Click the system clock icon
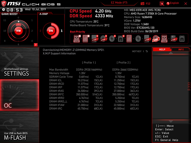 point(4,9)
